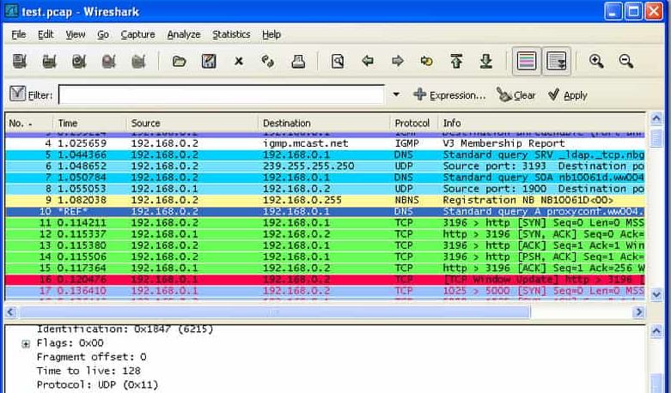The image size is (671, 393).
Task: Click the packet list horizontal scrollbar thumb
Action: tap(274, 312)
